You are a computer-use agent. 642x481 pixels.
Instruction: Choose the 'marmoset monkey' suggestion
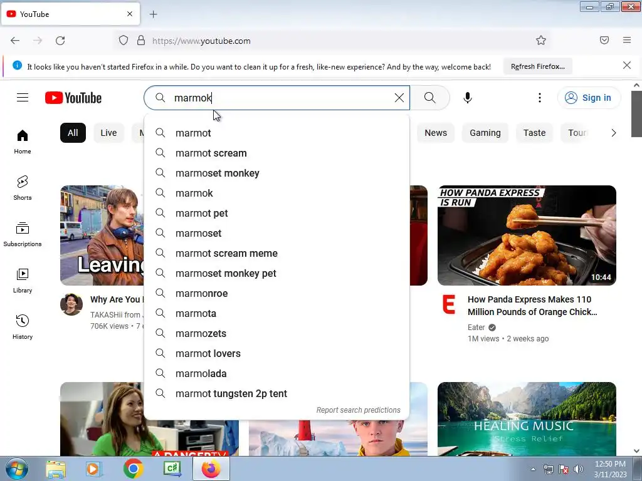tap(276, 173)
